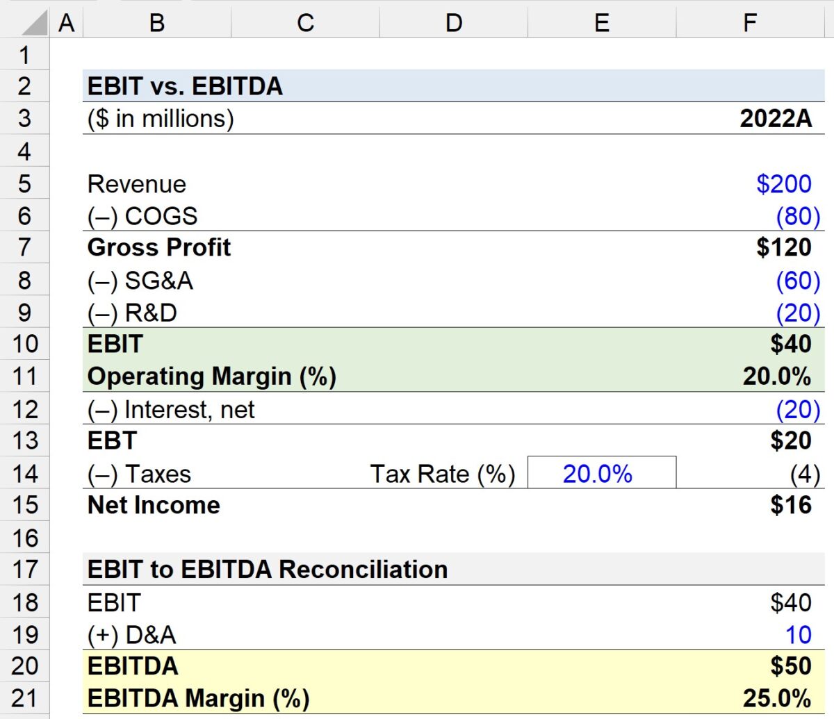This screenshot has height=719, width=834.
Task: Select column B header
Action: point(156,22)
